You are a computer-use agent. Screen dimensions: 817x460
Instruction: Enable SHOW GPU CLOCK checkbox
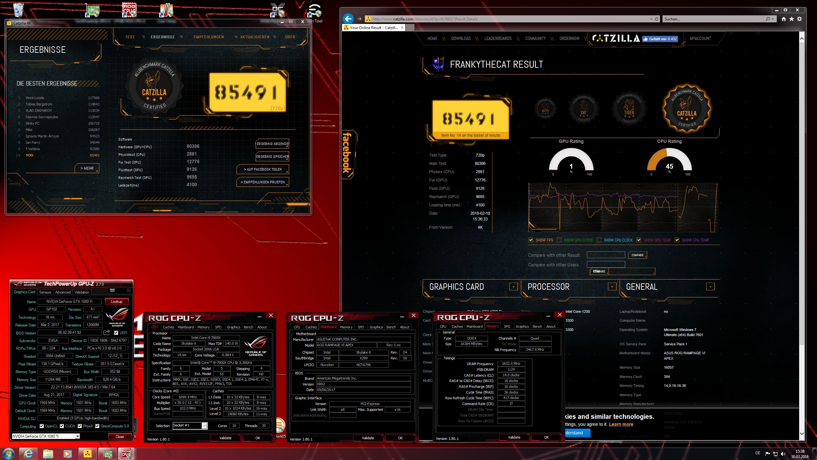click(559, 240)
